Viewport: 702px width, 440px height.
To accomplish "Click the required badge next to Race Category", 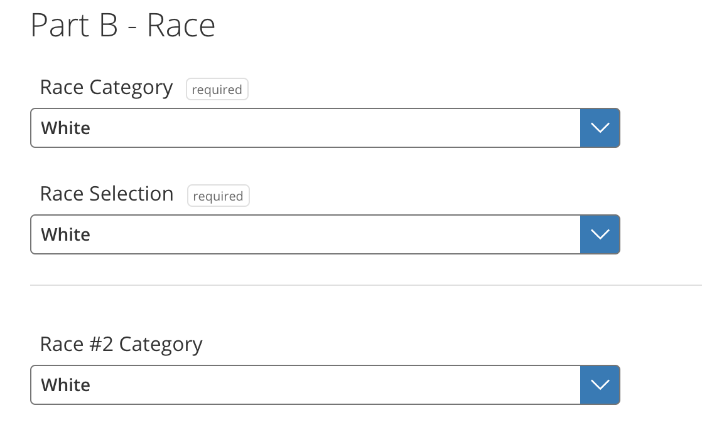I will (217, 89).
